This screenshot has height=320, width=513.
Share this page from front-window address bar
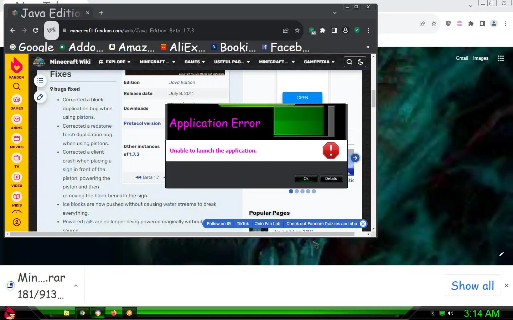[286, 30]
